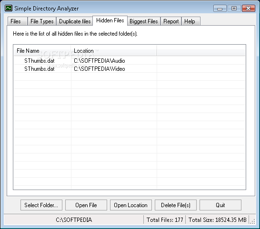Screen dimensions: 260x229
Task: Select SThumbs.dat in the Video folder row
Action: [x=40, y=69]
